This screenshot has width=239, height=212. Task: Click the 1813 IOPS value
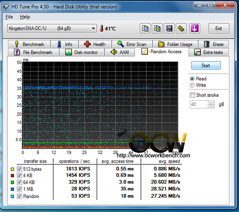click(x=78, y=169)
